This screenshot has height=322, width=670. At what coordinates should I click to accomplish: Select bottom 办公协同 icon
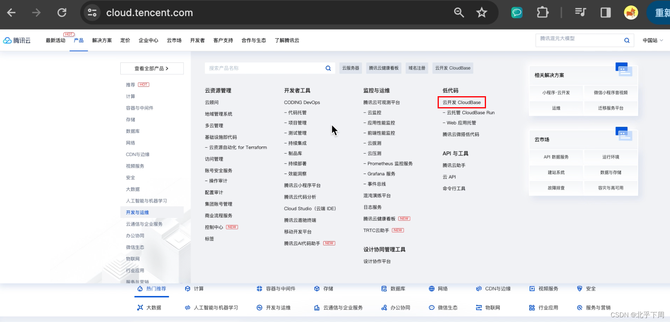pos(384,307)
